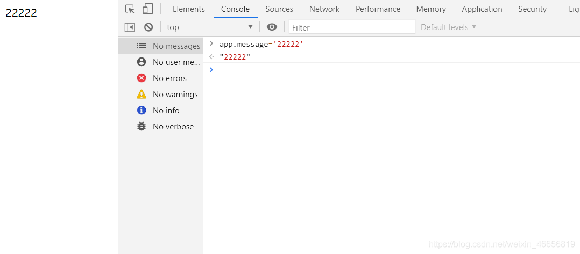Click the verbose bug icon
580x254 pixels.
(x=142, y=127)
